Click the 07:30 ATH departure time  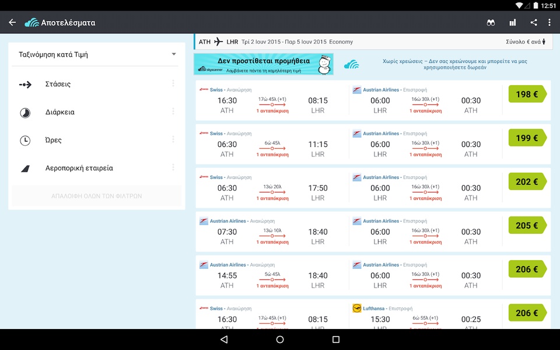pos(227,232)
